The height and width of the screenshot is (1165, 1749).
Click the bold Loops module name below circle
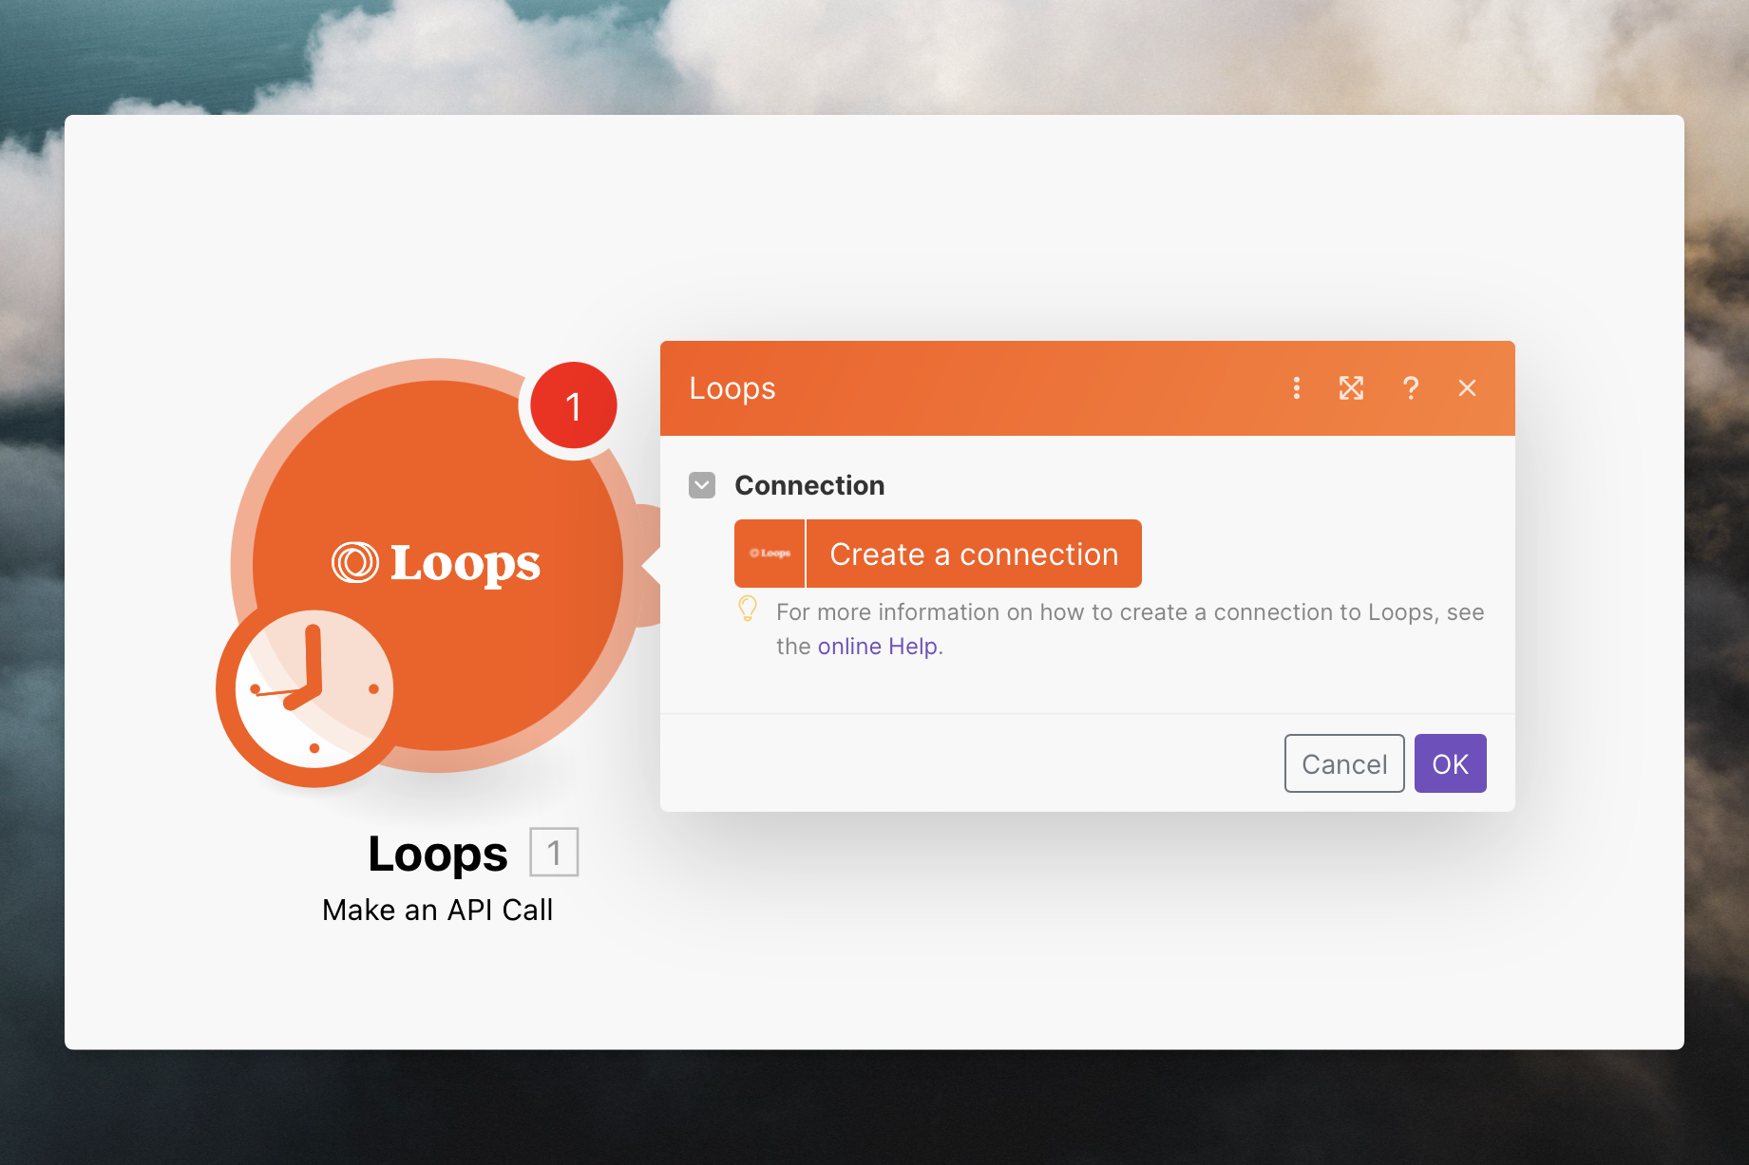(438, 854)
